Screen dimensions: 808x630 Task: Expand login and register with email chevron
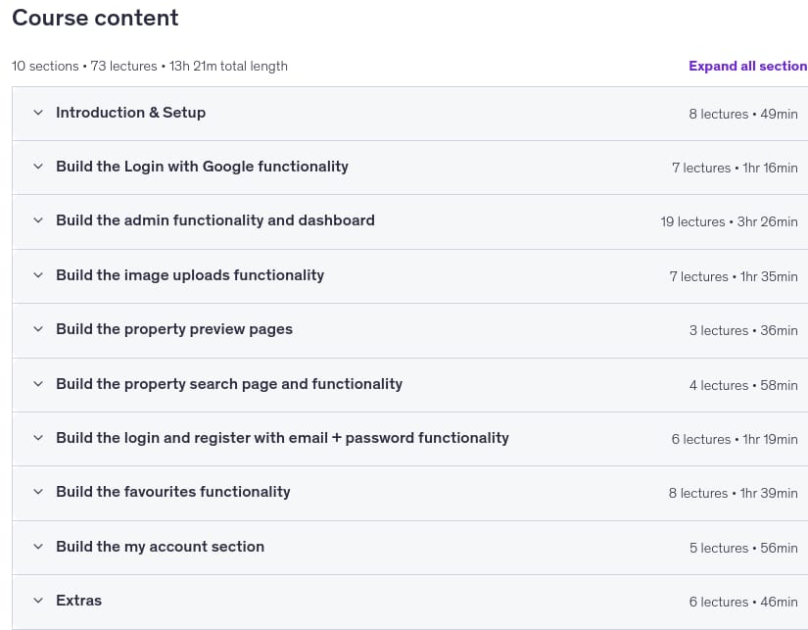point(38,438)
